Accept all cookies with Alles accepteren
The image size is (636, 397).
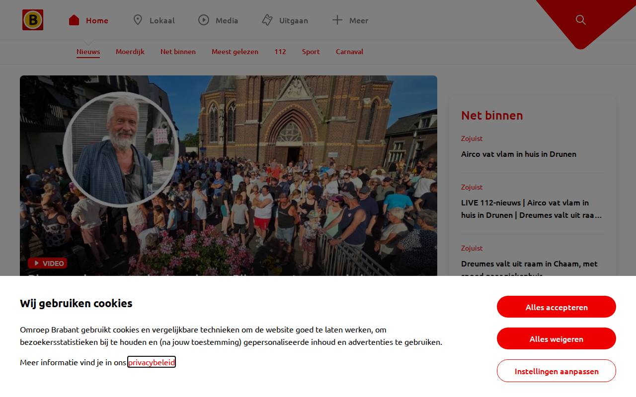(556, 307)
